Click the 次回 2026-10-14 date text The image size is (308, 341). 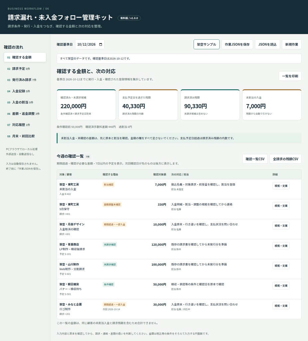point(111,309)
